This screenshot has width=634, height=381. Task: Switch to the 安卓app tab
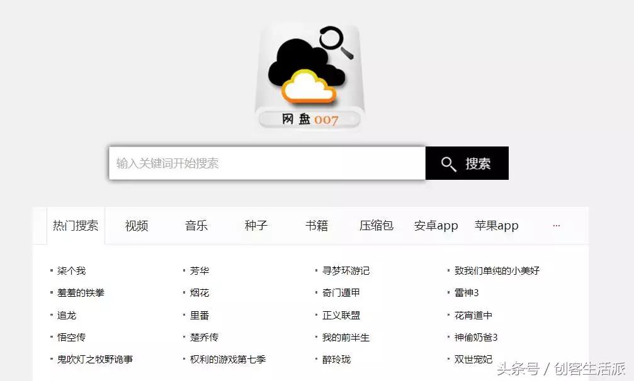pyautogui.click(x=437, y=226)
